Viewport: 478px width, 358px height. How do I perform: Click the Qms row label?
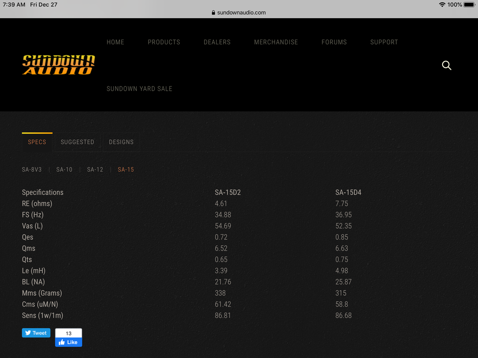click(29, 248)
